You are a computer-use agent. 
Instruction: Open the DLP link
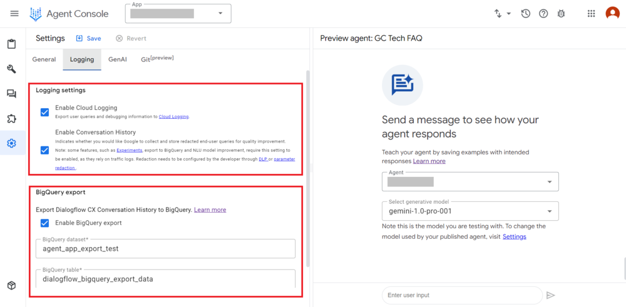point(263,159)
